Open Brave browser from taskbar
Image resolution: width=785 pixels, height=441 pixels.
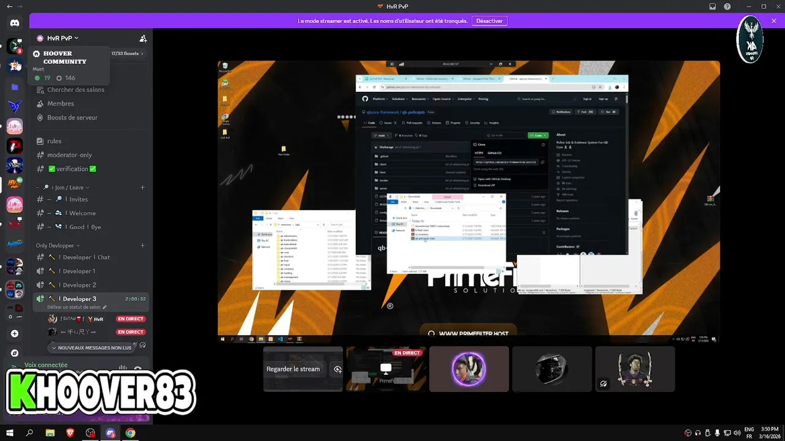pos(71,432)
